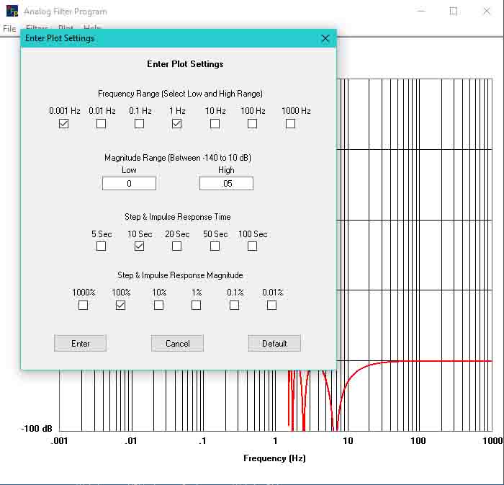Click the Magnitude Range heading text
This screenshot has width=504, height=485.
point(178,158)
